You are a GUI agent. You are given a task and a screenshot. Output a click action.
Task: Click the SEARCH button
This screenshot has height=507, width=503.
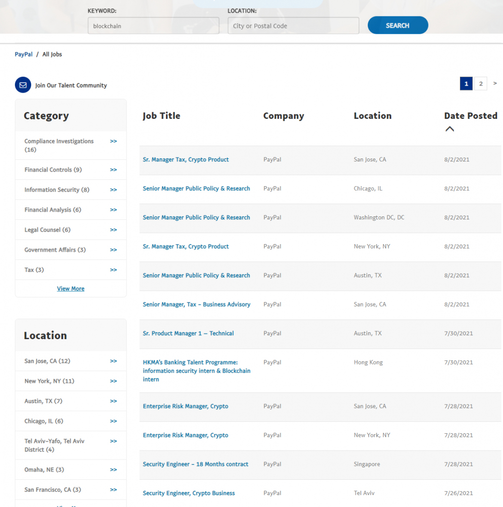click(x=398, y=25)
